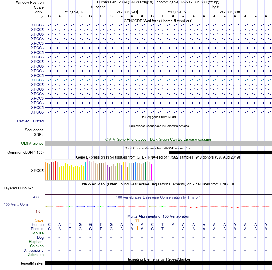272x270 pixels.
Task: Click the magenta last bar in the GTEx chart
Action: tap(152, 172)
